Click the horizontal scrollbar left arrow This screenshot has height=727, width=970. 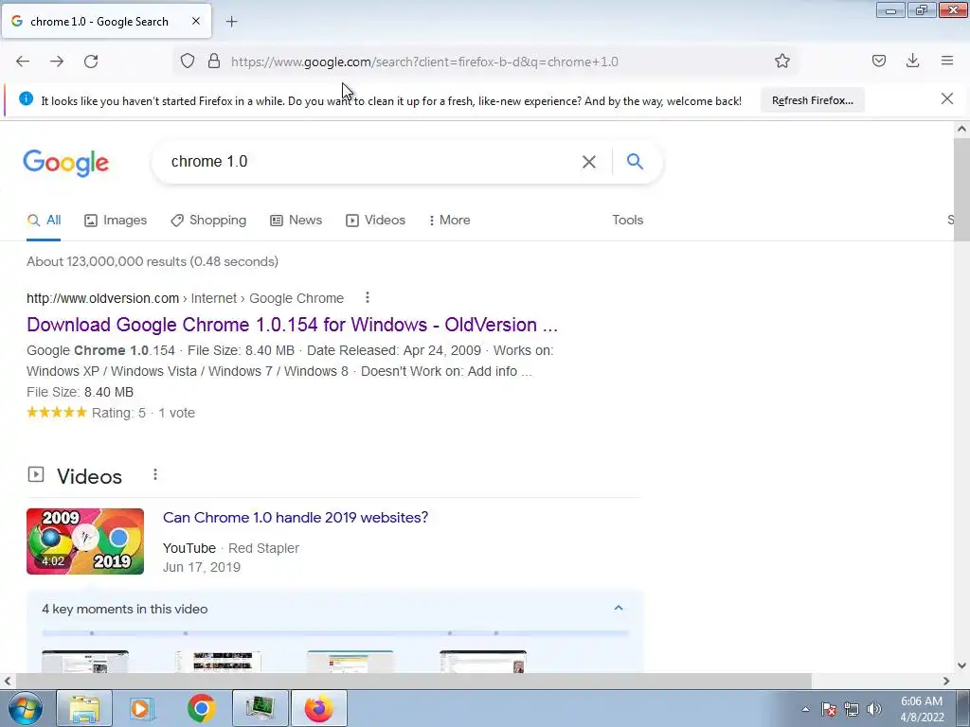[x=8, y=682]
